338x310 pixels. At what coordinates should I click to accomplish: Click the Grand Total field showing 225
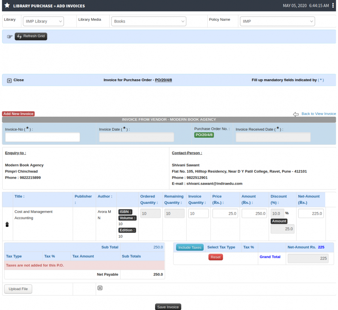308,258
